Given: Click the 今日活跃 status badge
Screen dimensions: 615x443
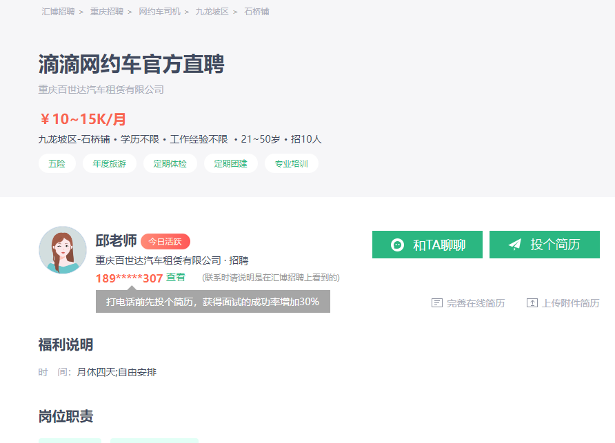Looking at the screenshot, I should coord(165,242).
